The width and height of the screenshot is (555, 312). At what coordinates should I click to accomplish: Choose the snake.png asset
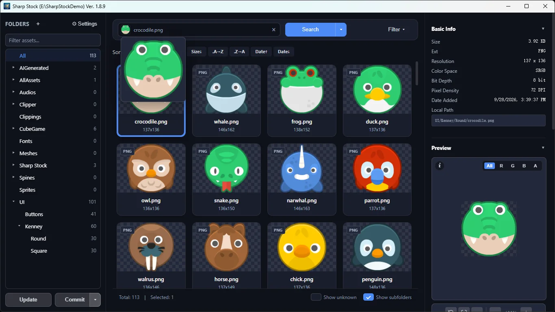[x=226, y=180]
